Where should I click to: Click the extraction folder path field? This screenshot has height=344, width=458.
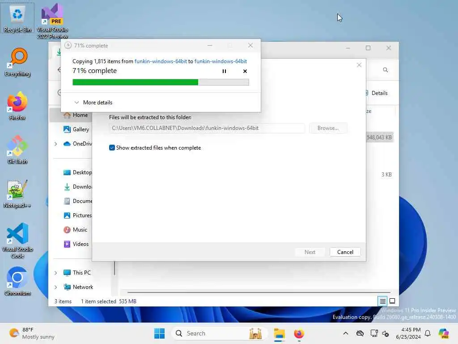pyautogui.click(x=207, y=128)
